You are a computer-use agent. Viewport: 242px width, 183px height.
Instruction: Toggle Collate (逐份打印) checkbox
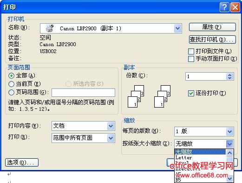191,93
